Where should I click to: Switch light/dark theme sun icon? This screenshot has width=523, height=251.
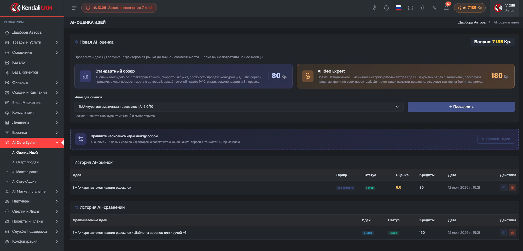point(422,8)
